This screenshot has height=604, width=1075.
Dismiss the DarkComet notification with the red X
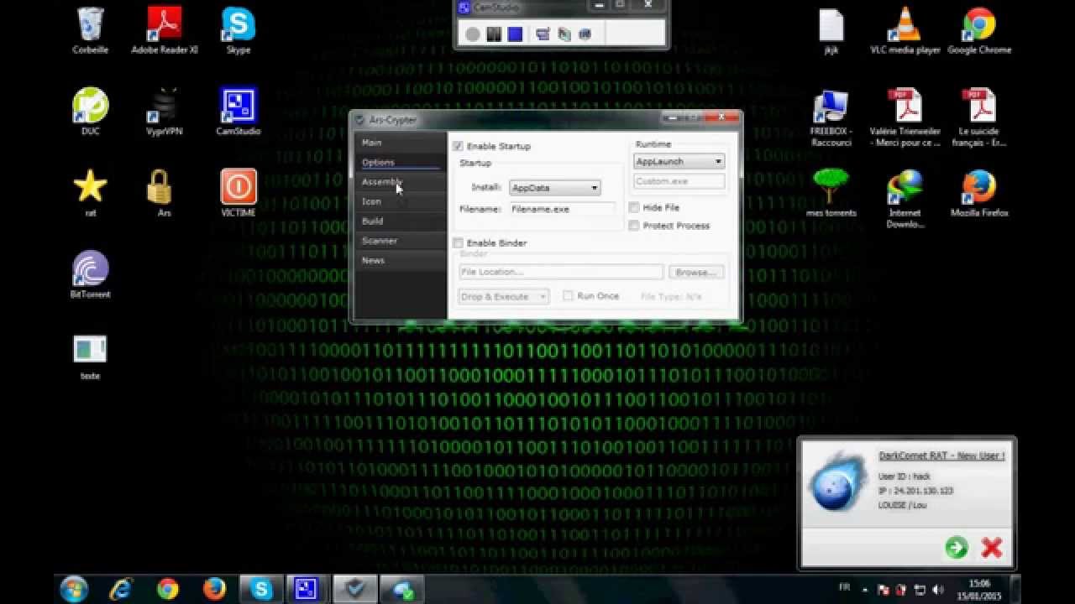[992, 548]
